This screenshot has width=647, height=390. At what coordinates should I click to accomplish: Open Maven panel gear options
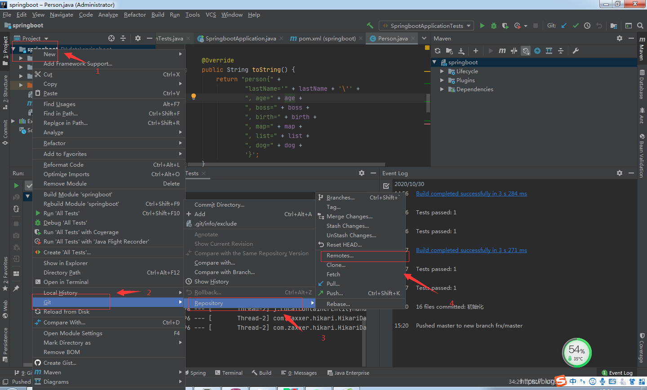pos(620,38)
